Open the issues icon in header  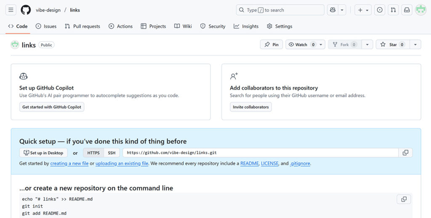[x=380, y=10]
